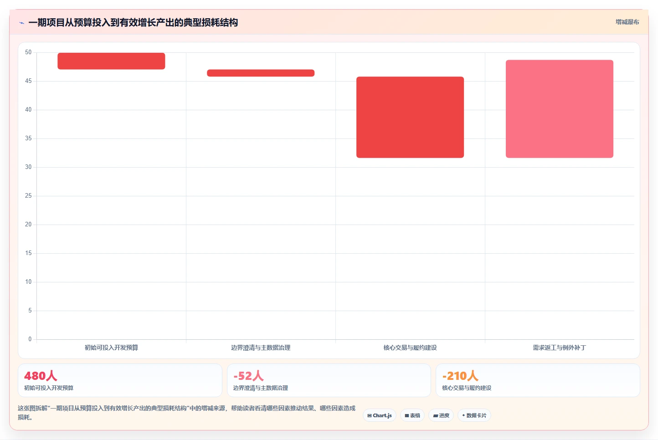This screenshot has width=658, height=440.
Task: Click the chart title 一期项目从预算投入到有效增长产出的典型损耗结构
Action: 133,23
